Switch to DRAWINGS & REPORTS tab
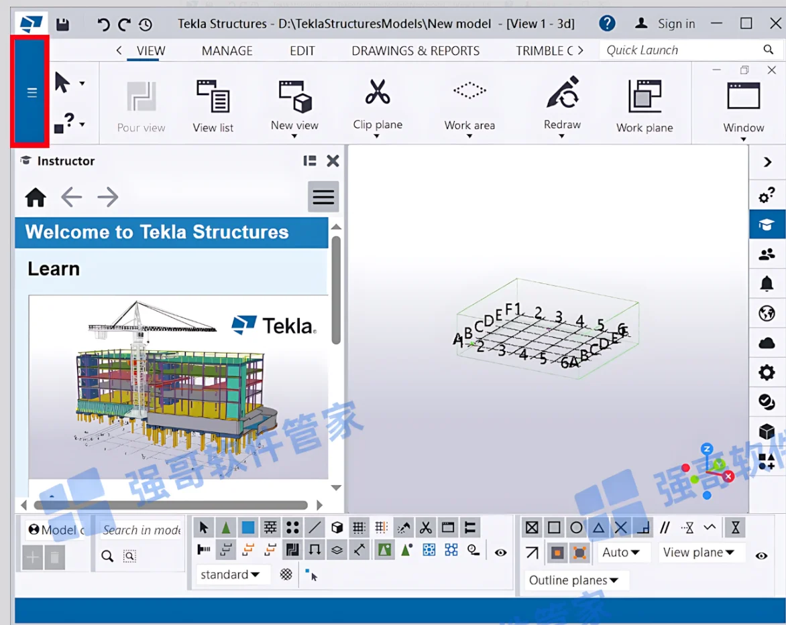This screenshot has height=625, width=786. 416,51
